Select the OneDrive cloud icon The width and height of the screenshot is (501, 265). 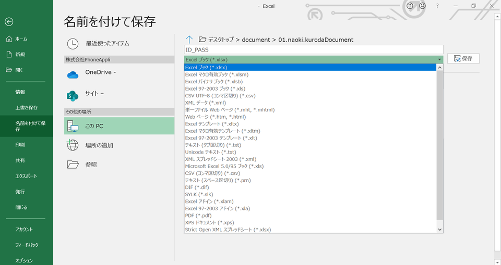coord(73,75)
